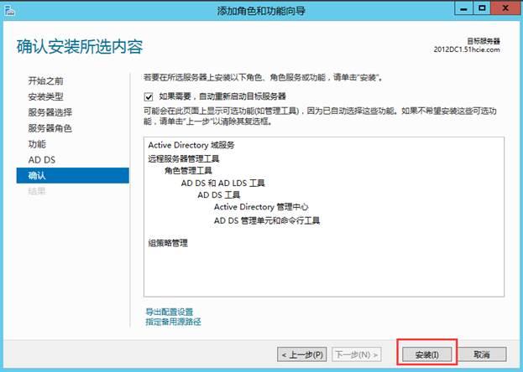523x372 pixels.
Task: Select the Active Directory 域服务 entry
Action: (191, 145)
